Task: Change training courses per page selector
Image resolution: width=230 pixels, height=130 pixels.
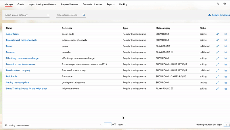Action: click(x=227, y=125)
